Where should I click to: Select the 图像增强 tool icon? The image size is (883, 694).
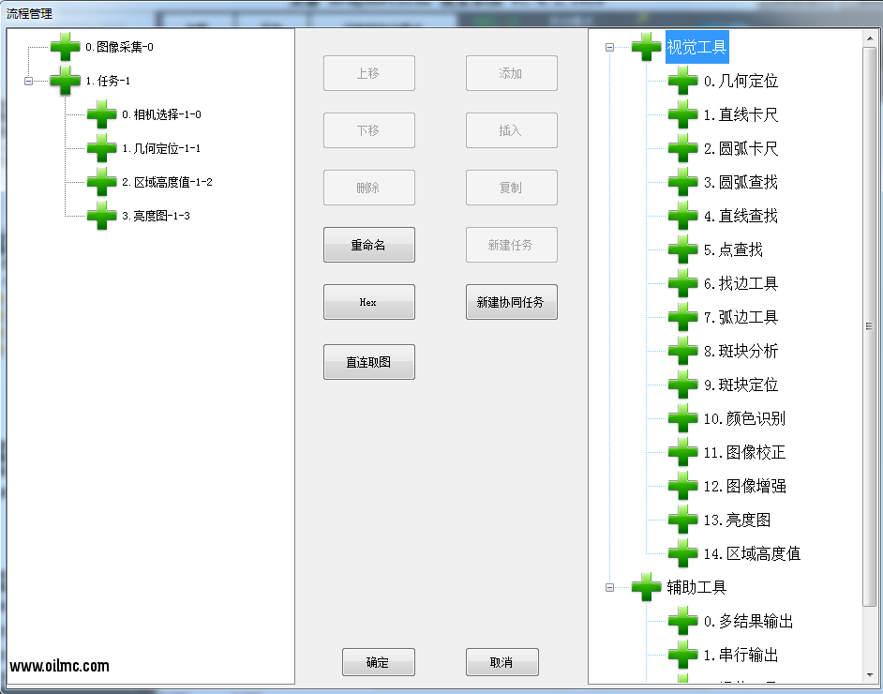click(682, 487)
